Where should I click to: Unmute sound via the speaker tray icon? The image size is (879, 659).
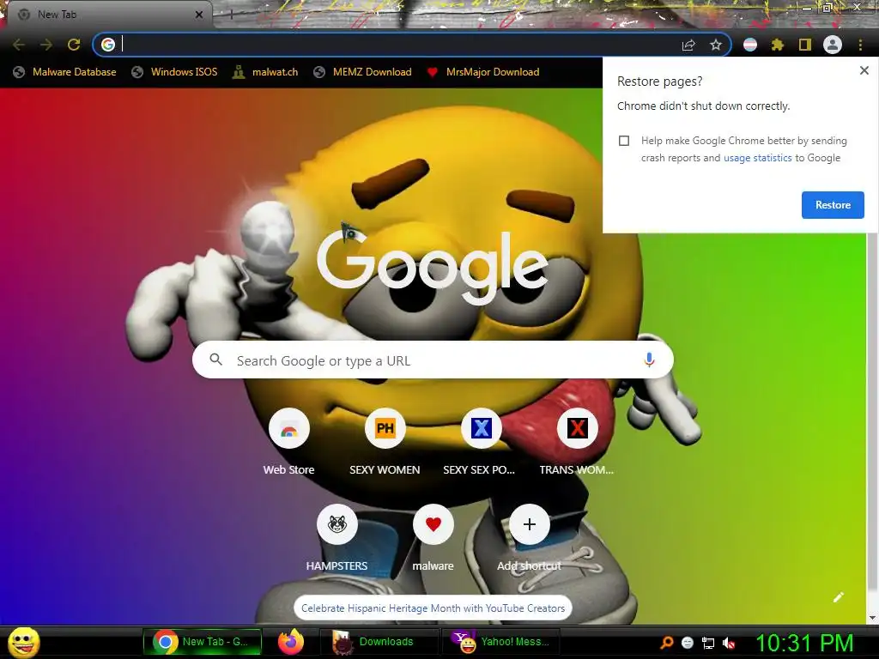pos(729,644)
